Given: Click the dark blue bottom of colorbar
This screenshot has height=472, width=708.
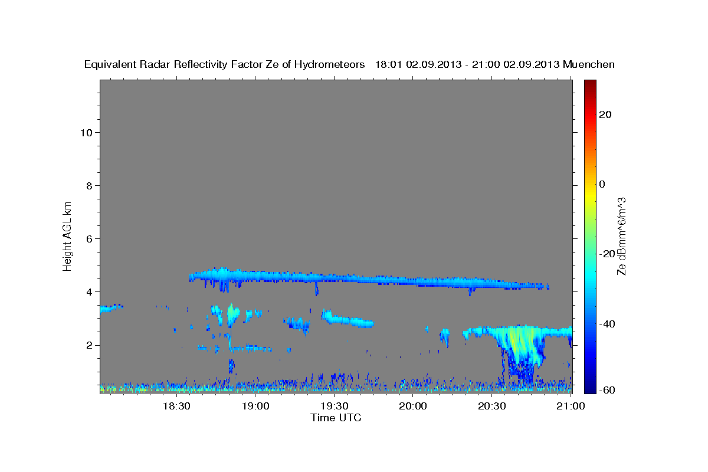Looking at the screenshot, I should [590, 388].
